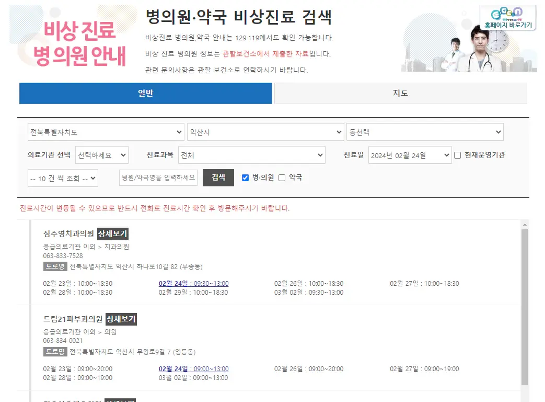The image size is (545, 402).
Task: Expand the 진료과목 subject dropdown
Action: 252,155
